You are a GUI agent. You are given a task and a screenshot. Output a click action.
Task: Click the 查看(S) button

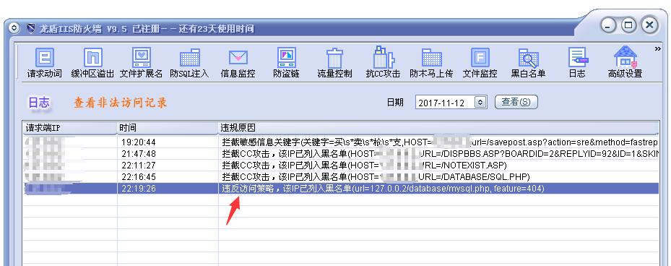[516, 102]
